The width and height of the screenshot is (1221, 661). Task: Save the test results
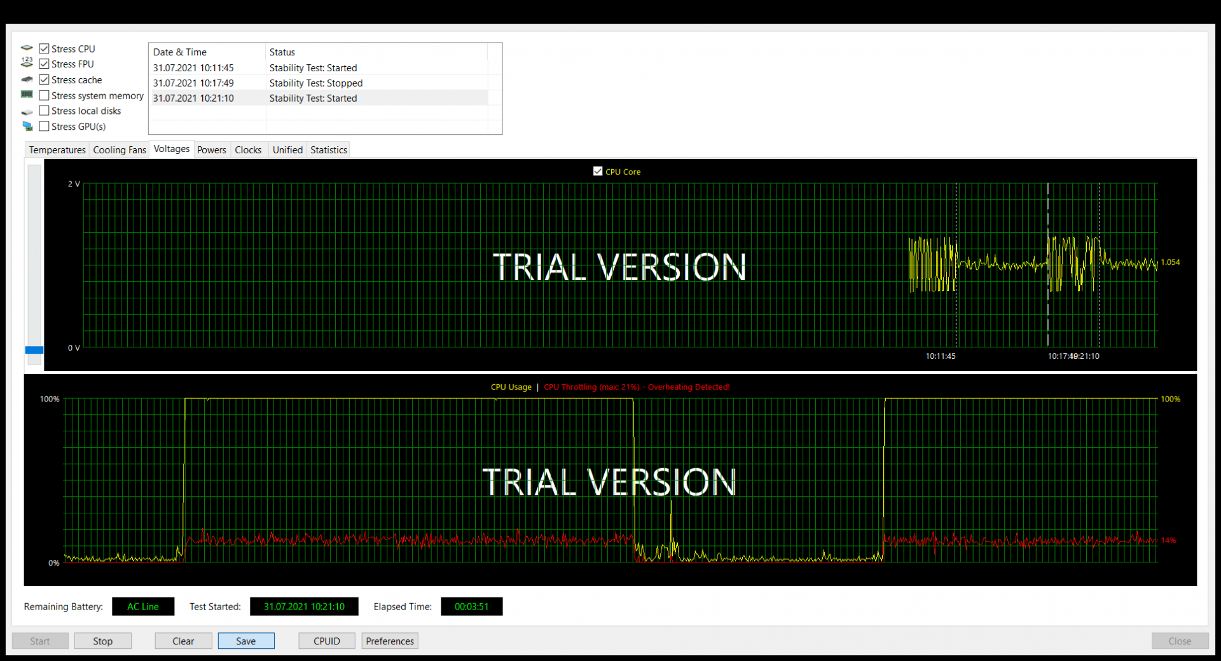coord(246,641)
